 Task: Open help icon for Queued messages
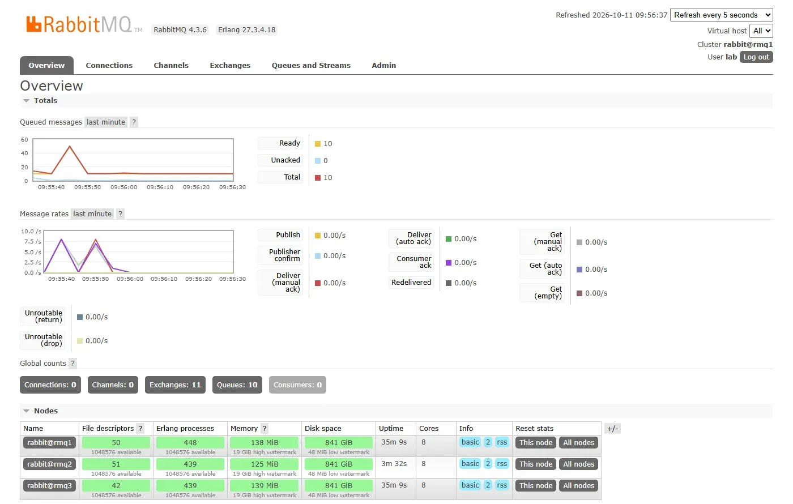pos(134,122)
